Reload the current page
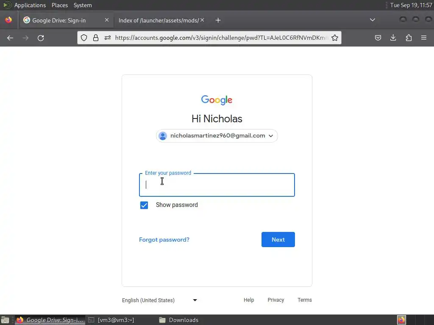This screenshot has height=325, width=434. click(41, 38)
